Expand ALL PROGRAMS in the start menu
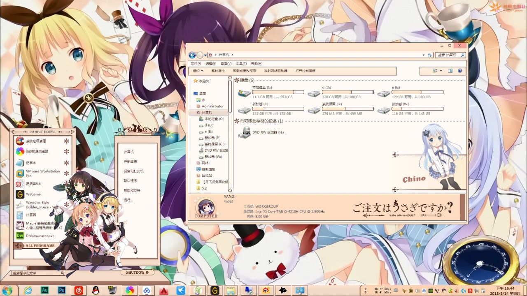The height and width of the screenshot is (296, 527). (x=40, y=246)
